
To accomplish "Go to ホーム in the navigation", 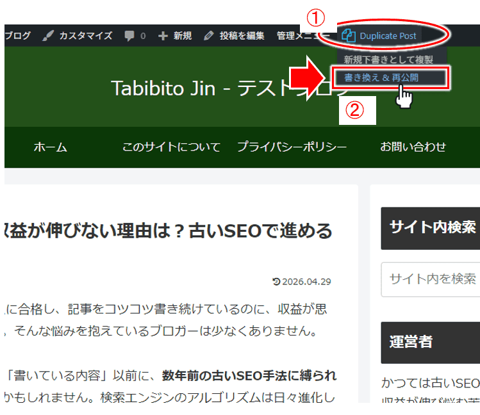I will [x=50, y=147].
